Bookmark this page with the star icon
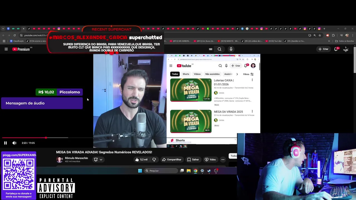The image size is (356, 200). (320, 35)
